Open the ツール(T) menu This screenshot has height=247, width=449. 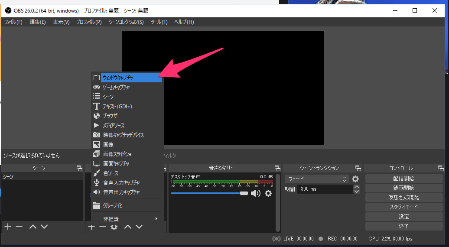159,22
